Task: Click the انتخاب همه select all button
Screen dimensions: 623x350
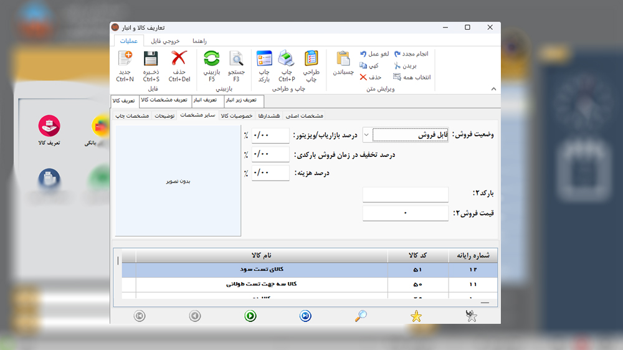Action: click(411, 77)
